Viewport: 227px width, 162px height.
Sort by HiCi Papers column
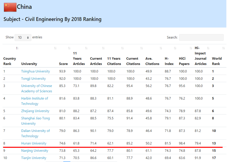184,61
